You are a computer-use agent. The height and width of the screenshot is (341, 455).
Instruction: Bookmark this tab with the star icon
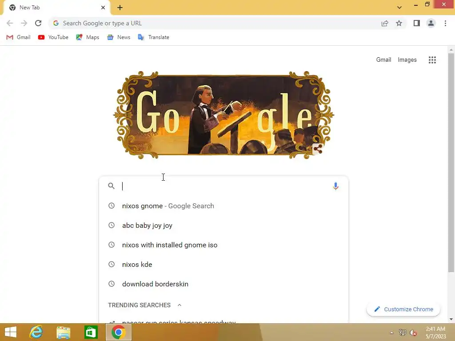(x=399, y=23)
